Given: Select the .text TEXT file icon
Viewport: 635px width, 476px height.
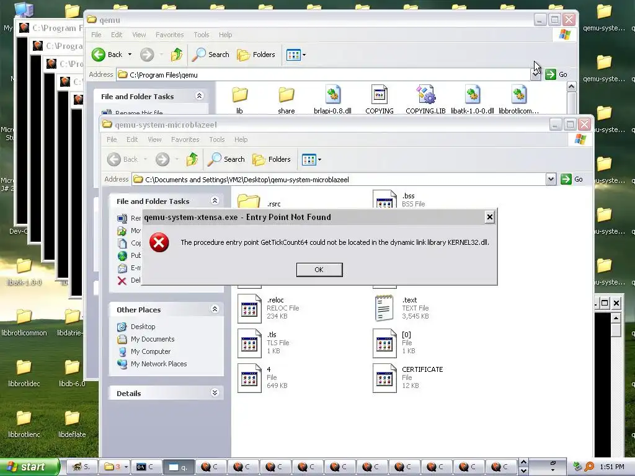Looking at the screenshot, I should point(384,308).
